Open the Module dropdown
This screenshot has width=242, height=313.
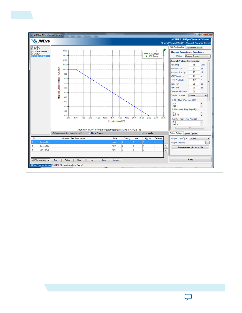[198, 56]
